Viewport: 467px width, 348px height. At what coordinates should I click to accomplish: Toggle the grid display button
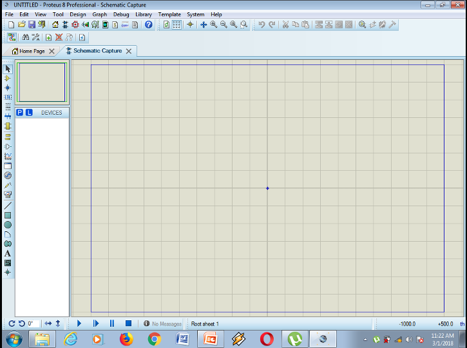click(x=176, y=24)
